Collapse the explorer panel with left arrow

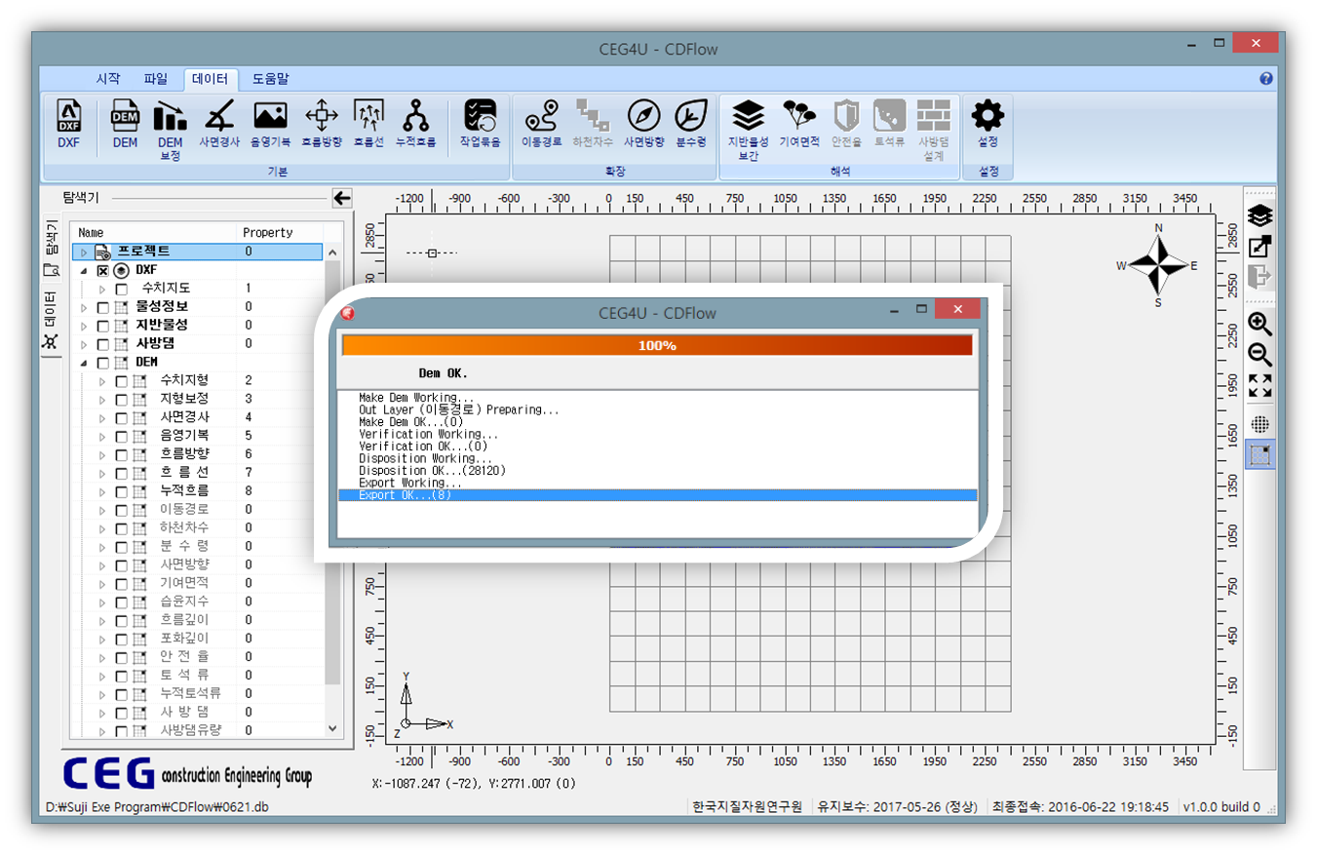tap(341, 198)
